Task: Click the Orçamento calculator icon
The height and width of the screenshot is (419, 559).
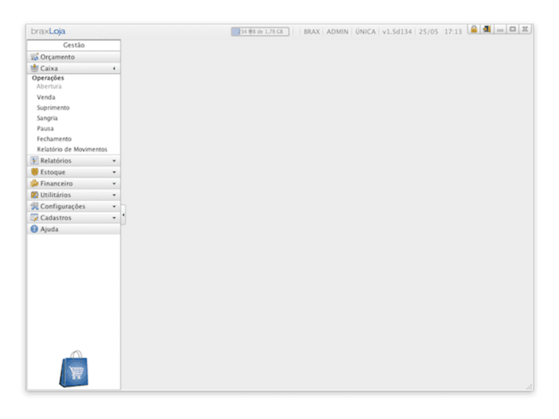Action: (x=34, y=57)
